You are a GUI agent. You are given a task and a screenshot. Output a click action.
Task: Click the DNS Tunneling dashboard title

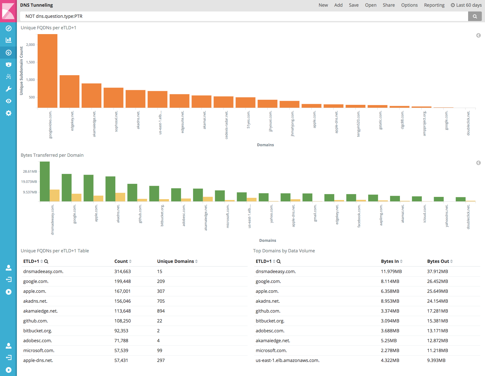coord(37,5)
